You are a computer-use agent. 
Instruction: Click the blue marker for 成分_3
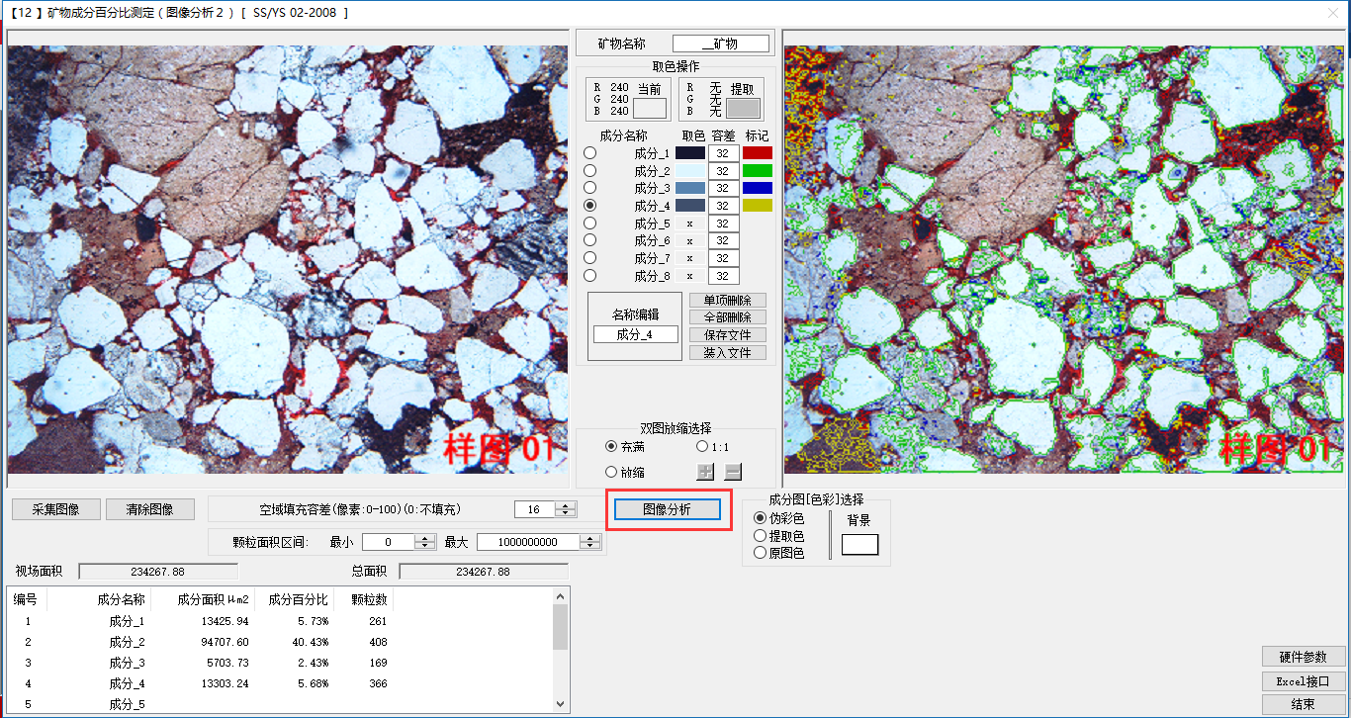(x=758, y=188)
